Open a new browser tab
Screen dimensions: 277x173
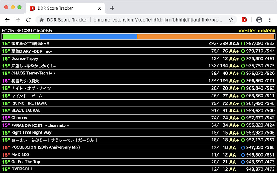[112, 8]
